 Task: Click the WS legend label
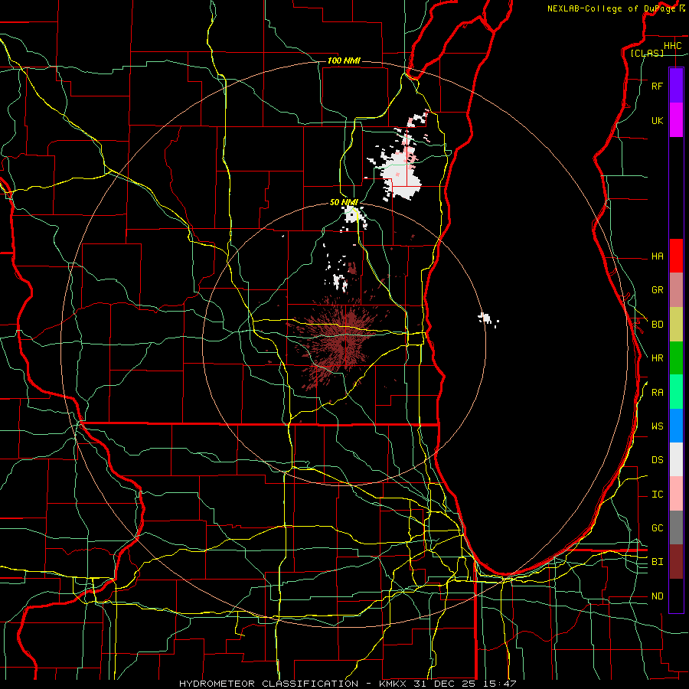657,426
